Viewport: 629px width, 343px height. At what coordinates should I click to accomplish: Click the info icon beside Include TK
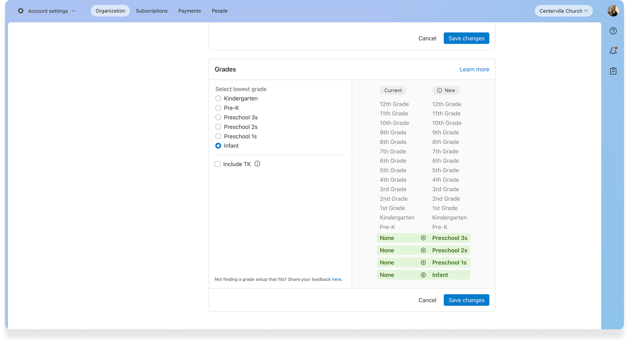coord(257,164)
